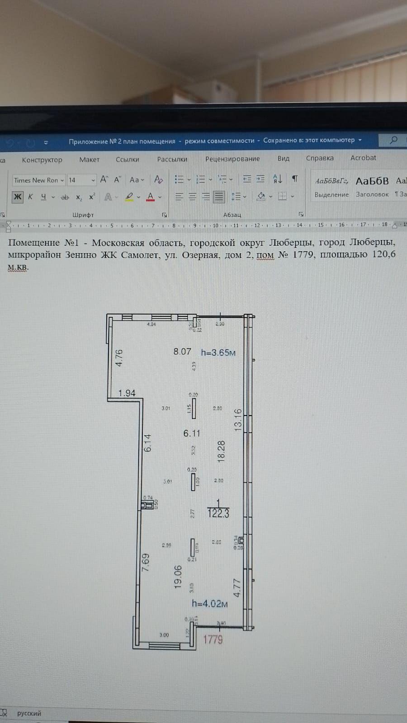This screenshot has height=723, width=407.
Task: Click the Clear All Formatting icon
Action: (158, 180)
